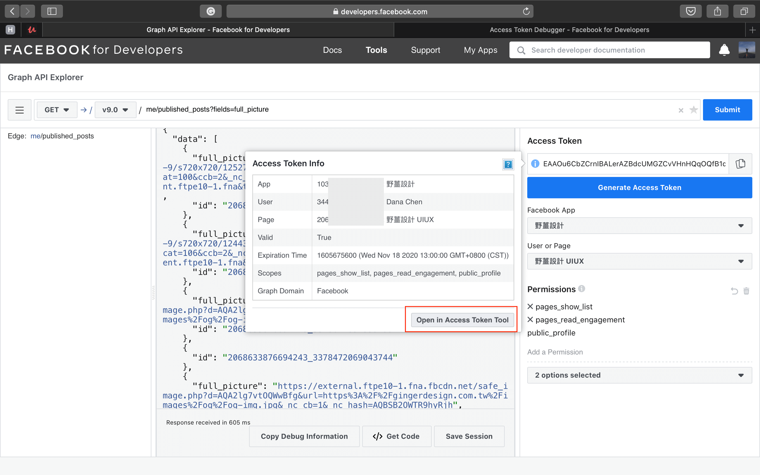Switch to Access Token Debugger tab
The height and width of the screenshot is (475, 760).
tap(569, 30)
